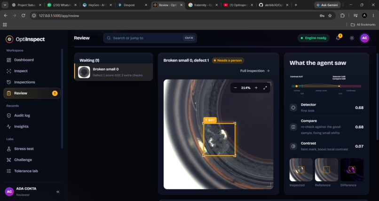Click the Ask Gemini button
379x201 pixels.
[327, 5]
